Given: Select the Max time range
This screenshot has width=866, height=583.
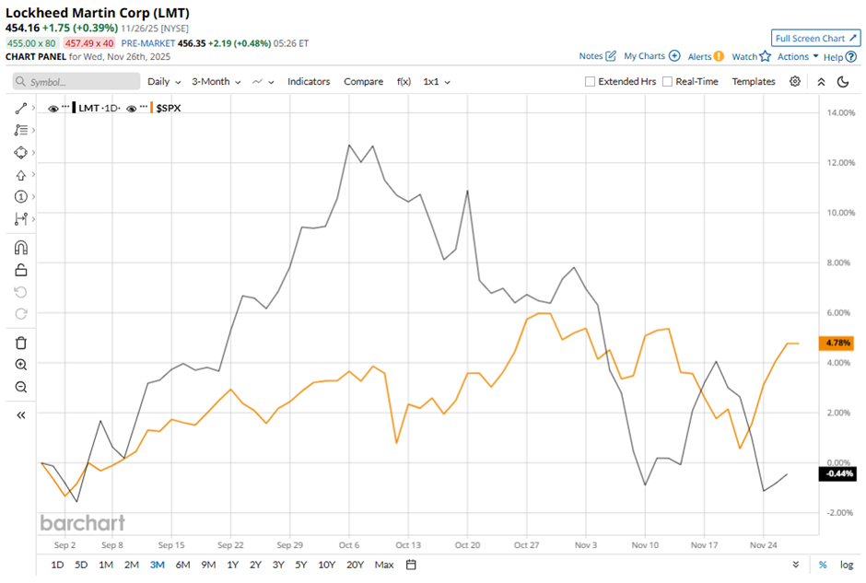Looking at the screenshot, I should pyautogui.click(x=384, y=565).
